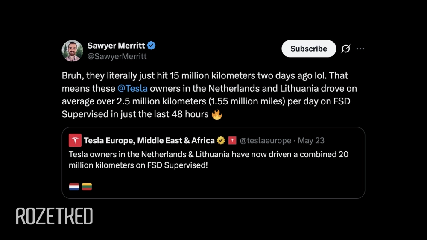
Task: Open the @teslaeurope handle
Action: tap(265, 141)
